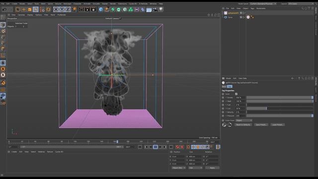Click the timeline playhead marker
The image size is (318, 179).
point(117,141)
